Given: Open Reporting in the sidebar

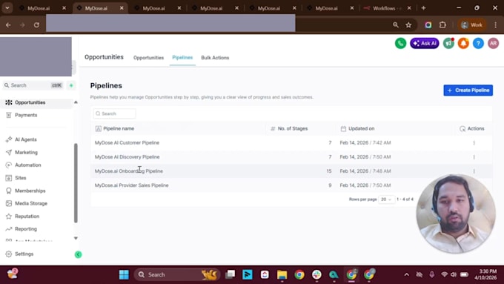Looking at the screenshot, I should 26,229.
